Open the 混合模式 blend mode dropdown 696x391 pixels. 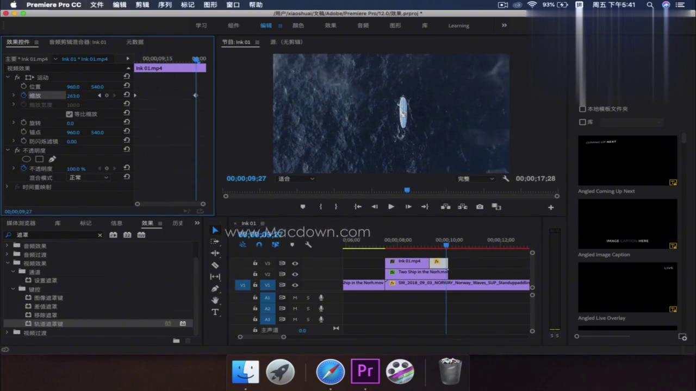pyautogui.click(x=88, y=178)
